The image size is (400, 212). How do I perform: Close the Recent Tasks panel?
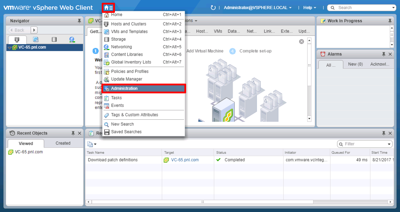[x=390, y=133]
